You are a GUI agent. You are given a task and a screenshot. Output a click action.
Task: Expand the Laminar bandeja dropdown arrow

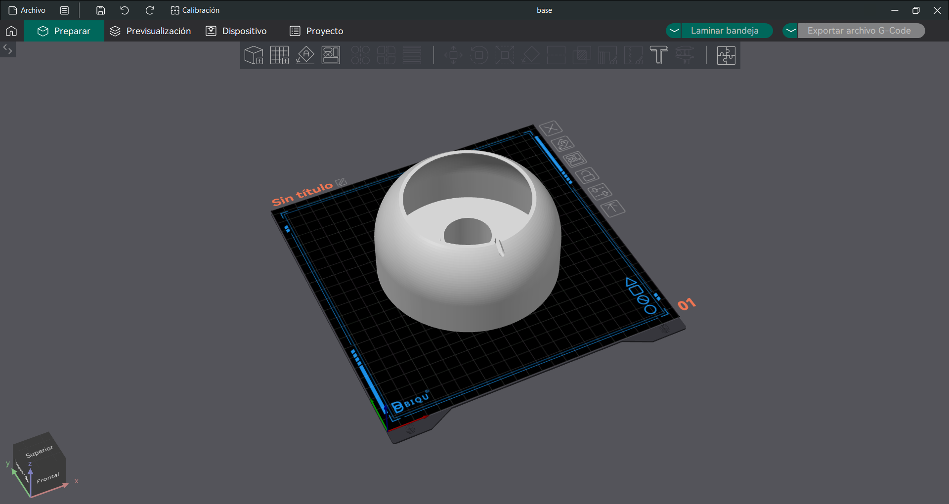click(674, 31)
